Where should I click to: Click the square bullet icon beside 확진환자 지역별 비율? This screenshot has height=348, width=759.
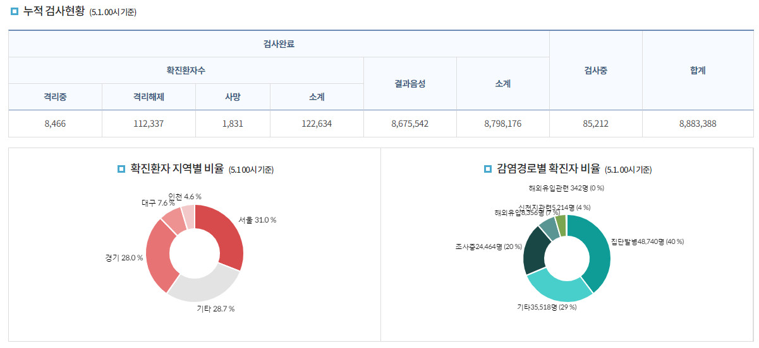pos(122,169)
